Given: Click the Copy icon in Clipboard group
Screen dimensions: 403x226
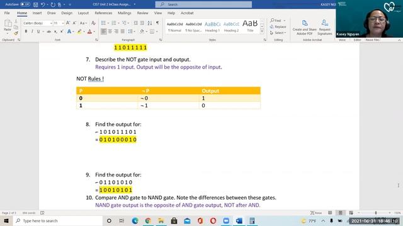Looking at the screenshot, I should point(16,27).
